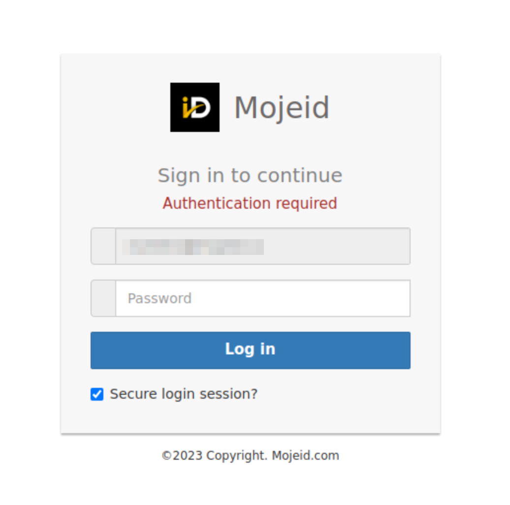Image resolution: width=510 pixels, height=505 pixels.
Task: Click the "Secure login session?" label text
Action: point(184,394)
